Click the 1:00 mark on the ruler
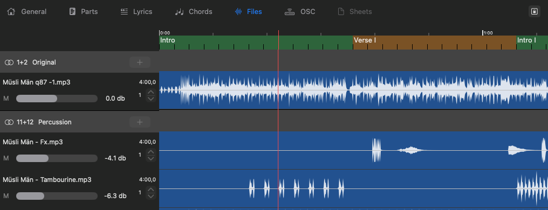 (x=488, y=33)
